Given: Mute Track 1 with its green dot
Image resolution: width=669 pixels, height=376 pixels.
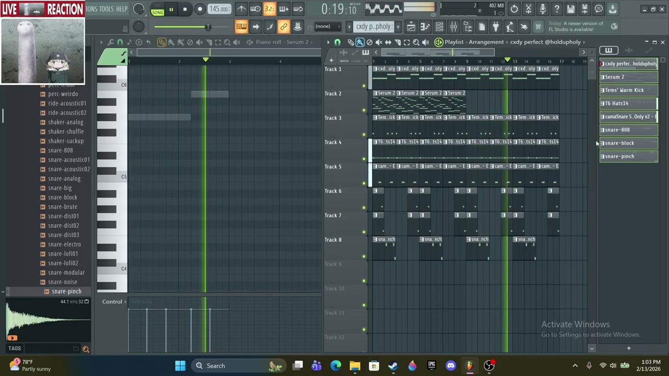Looking at the screenshot, I should click(x=364, y=86).
